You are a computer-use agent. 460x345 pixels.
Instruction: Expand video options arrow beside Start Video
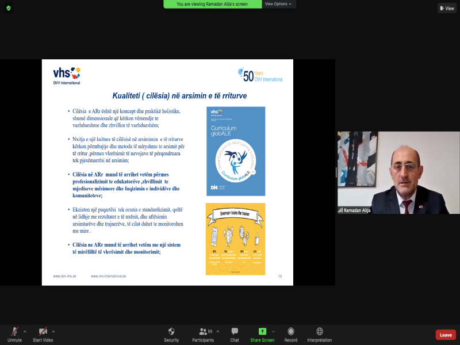tap(53, 331)
